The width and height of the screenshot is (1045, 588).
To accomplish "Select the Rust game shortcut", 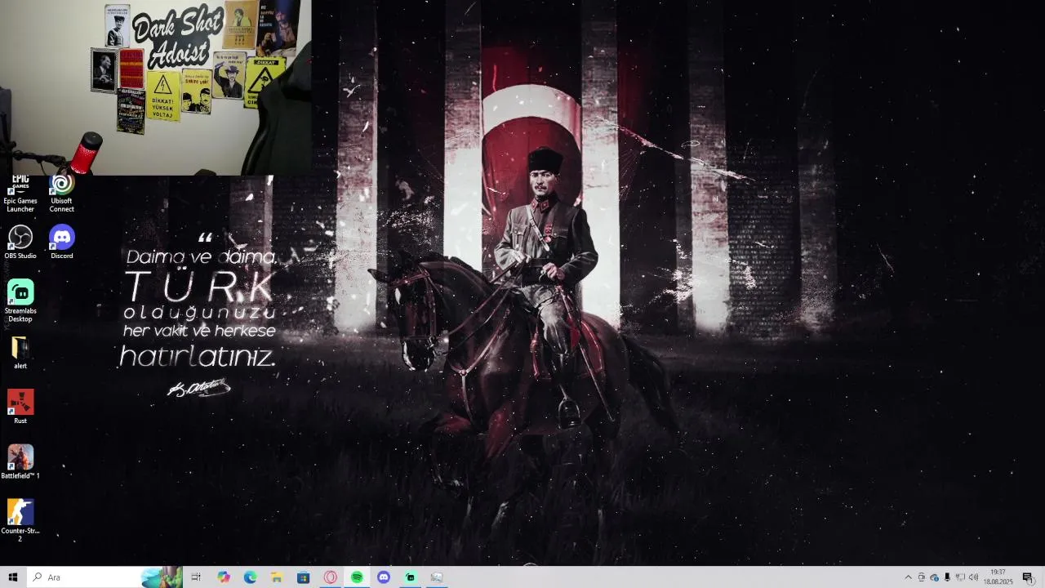I will (x=20, y=407).
